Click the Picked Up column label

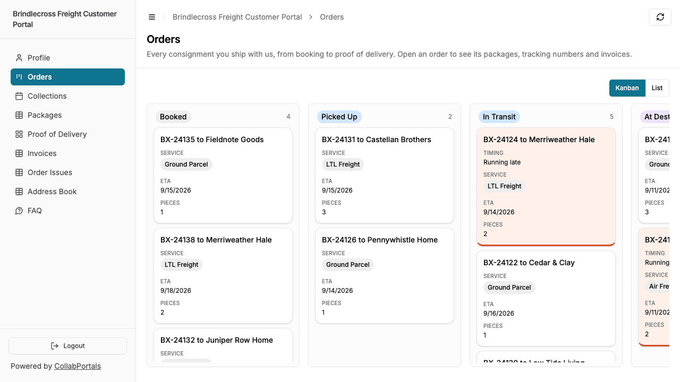pyautogui.click(x=339, y=117)
